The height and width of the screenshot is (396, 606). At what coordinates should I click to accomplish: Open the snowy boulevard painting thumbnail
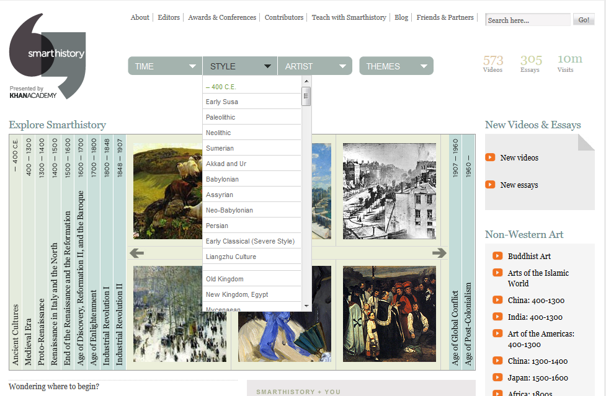pyautogui.click(x=180, y=314)
